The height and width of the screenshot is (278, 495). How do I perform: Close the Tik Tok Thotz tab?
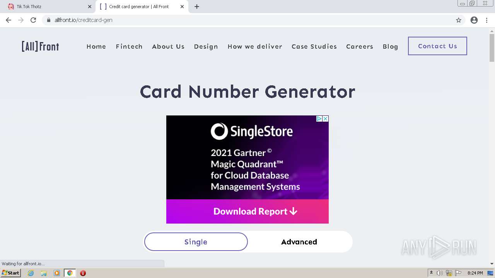pos(90,7)
